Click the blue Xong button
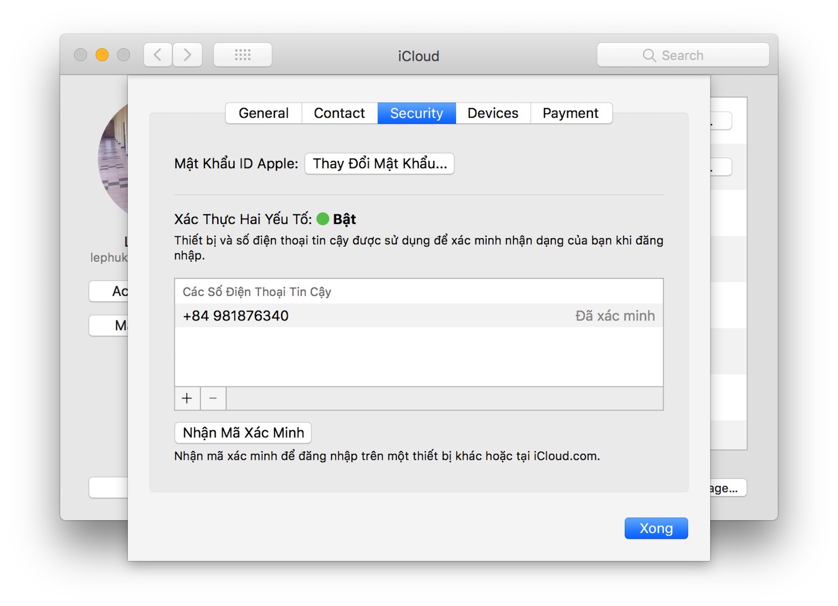 click(x=656, y=528)
